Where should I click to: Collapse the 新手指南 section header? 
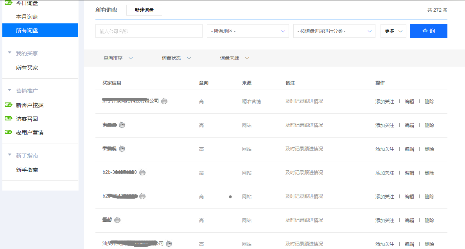coord(10,155)
